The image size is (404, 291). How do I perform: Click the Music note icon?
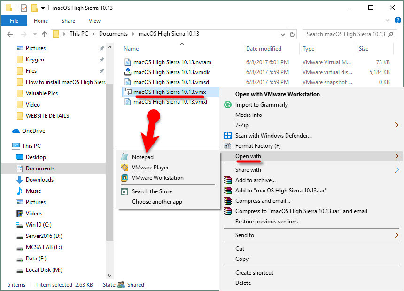coord(20,191)
